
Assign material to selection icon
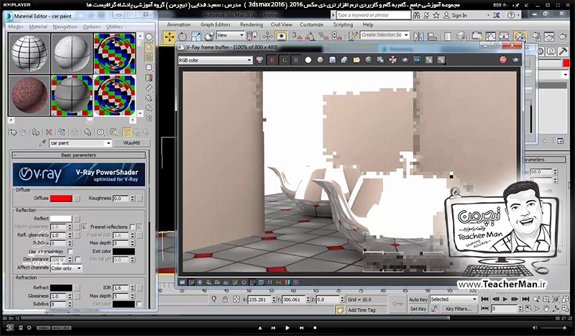pos(35,132)
